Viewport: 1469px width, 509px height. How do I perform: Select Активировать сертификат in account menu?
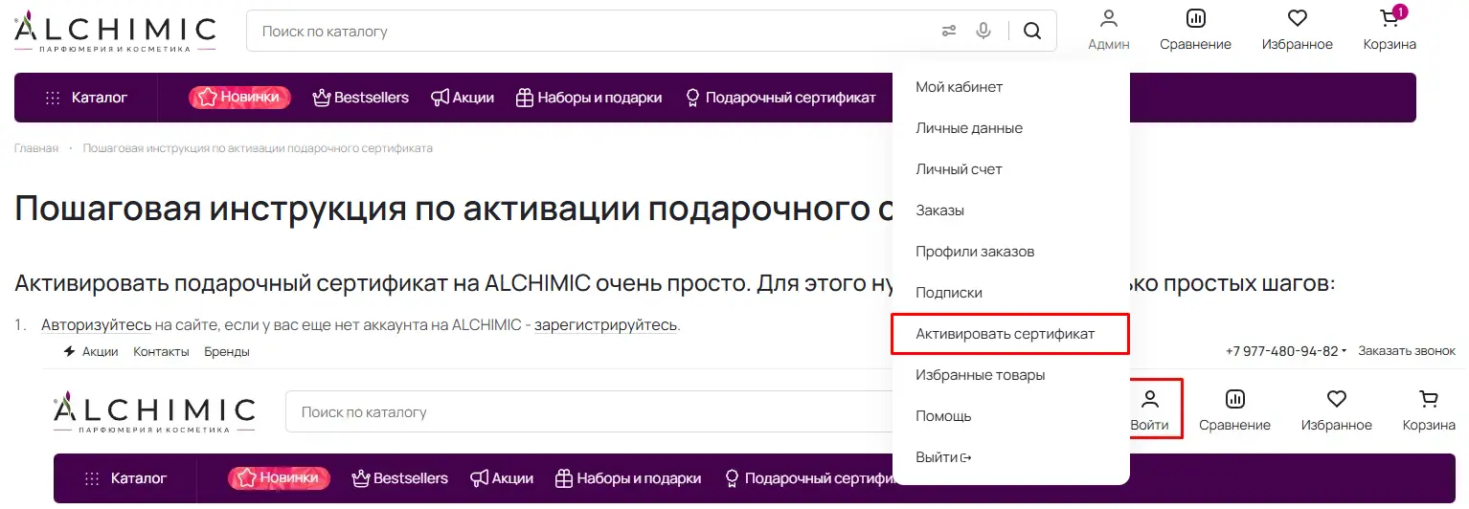point(1005,334)
